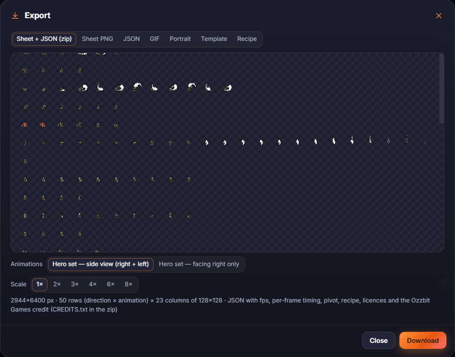The width and height of the screenshot is (455, 357).
Task: Set export scale to 2×
Action: 57,285
